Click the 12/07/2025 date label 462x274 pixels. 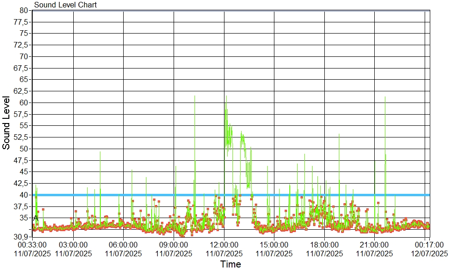click(428, 253)
